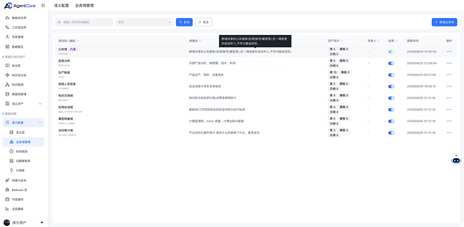Reset filters with the 重置 button
464x227 pixels.
point(203,22)
